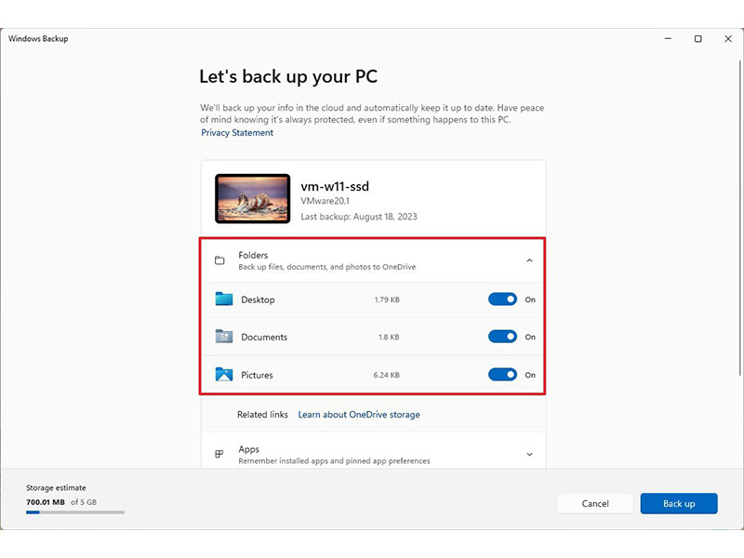Close the Windows Backup window
The width and height of the screenshot is (744, 558).
pos(728,39)
